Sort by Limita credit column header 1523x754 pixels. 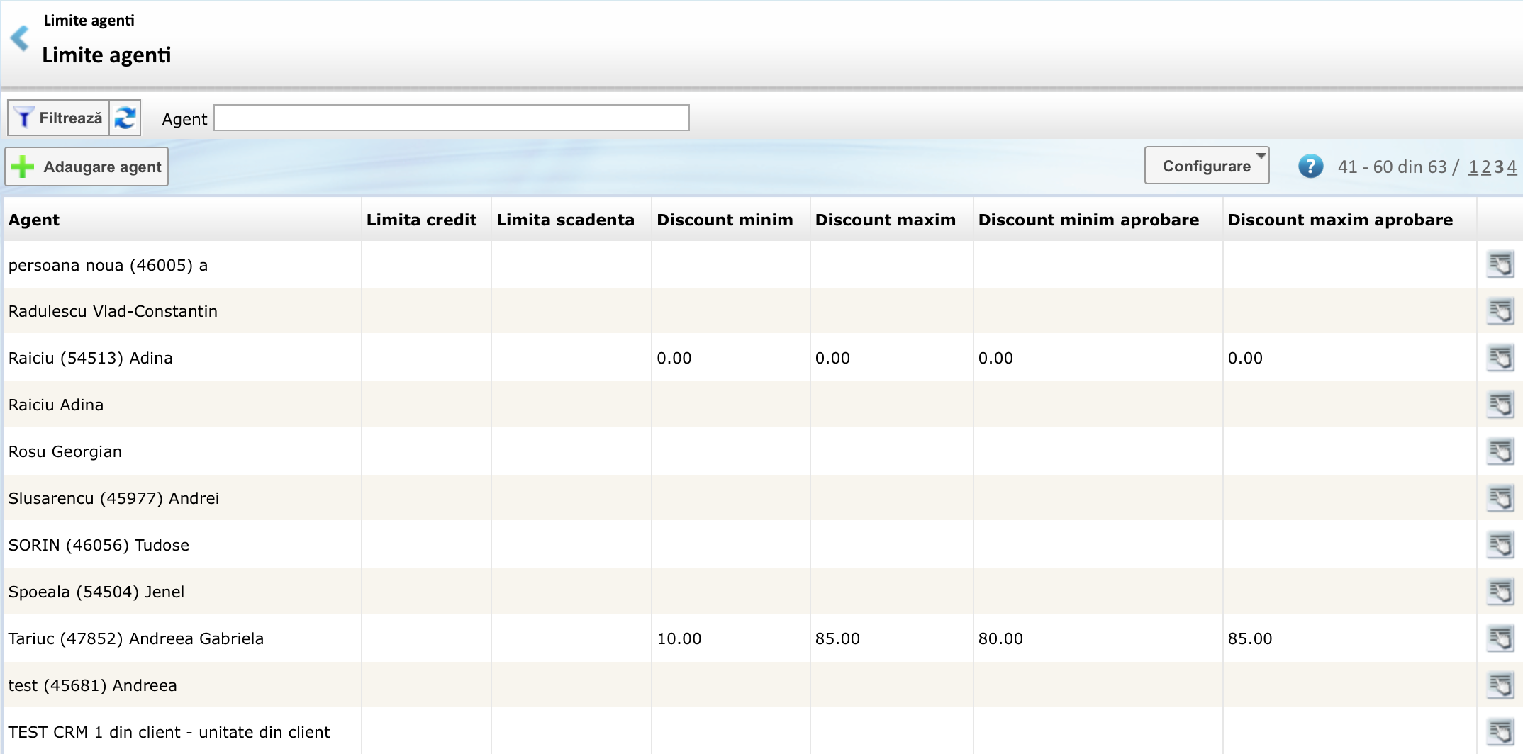(x=421, y=220)
